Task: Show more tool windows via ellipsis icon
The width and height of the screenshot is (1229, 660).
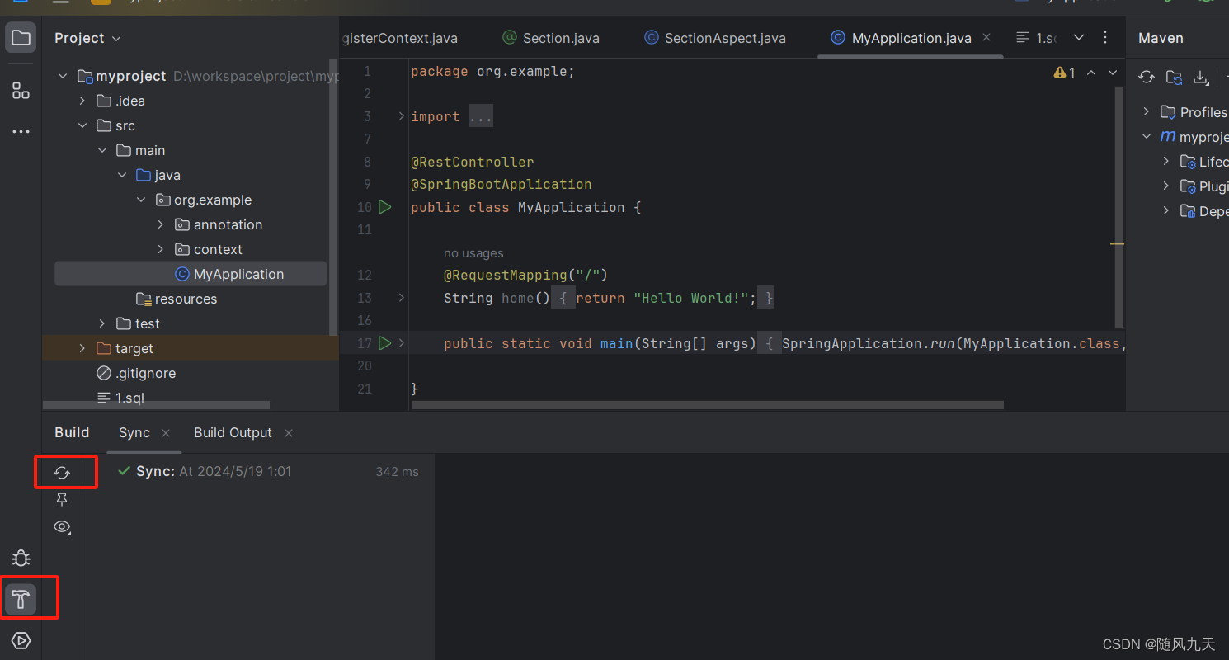Action: (x=21, y=131)
